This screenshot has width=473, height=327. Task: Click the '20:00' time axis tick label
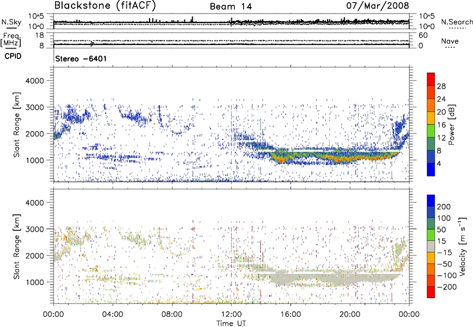point(350,315)
